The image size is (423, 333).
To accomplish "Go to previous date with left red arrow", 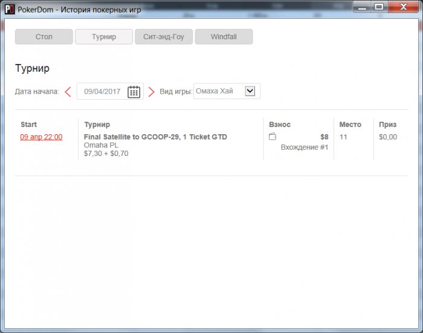I will [68, 92].
